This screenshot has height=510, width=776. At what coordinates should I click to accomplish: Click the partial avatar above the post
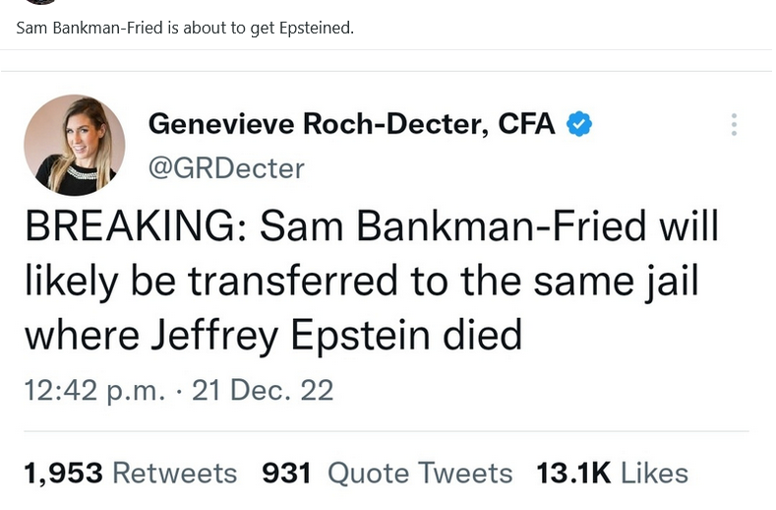pos(39,2)
